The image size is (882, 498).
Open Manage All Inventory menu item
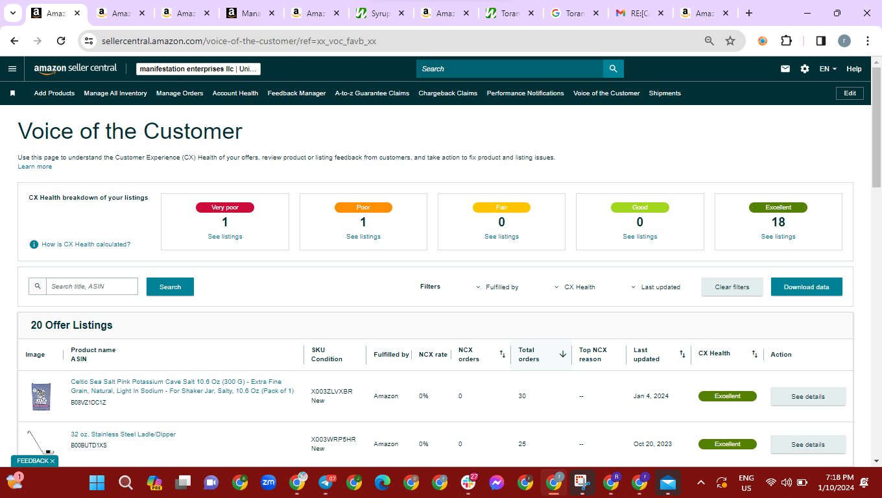[x=115, y=93]
